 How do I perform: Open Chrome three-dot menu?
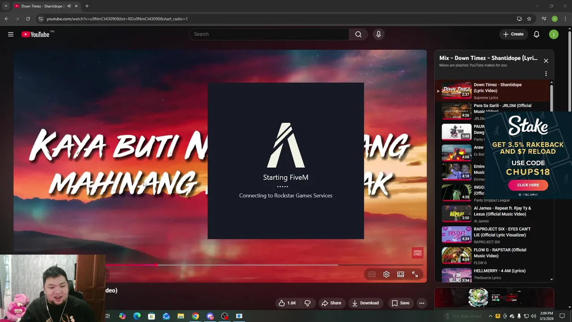click(x=565, y=19)
